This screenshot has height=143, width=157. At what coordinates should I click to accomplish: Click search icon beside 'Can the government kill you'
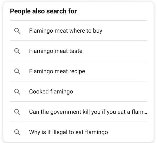17,112
